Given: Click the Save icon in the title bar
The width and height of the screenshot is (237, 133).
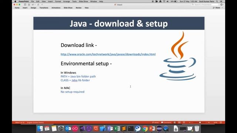Looking at the screenshot, I should pos(29,5).
